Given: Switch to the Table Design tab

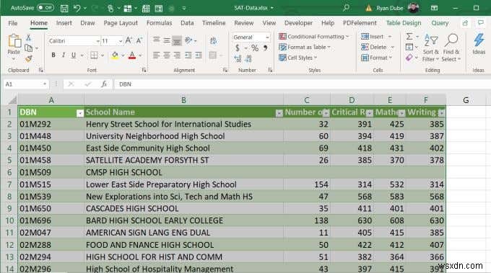Looking at the screenshot, I should coord(404,23).
